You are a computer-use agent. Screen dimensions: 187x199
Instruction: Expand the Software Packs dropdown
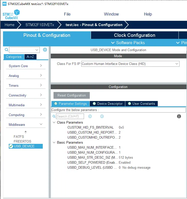[x=128, y=43]
